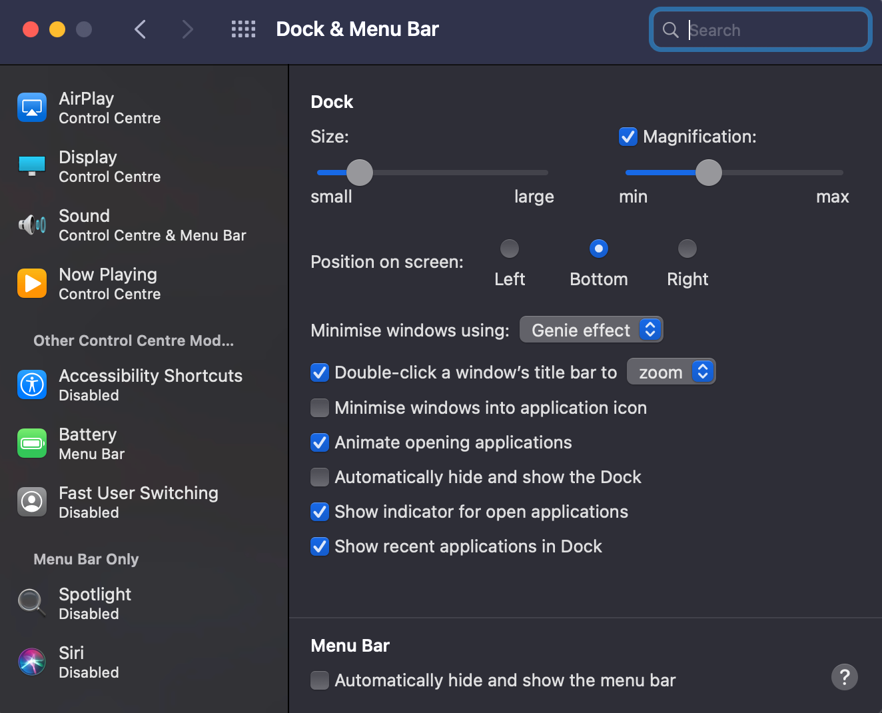The height and width of the screenshot is (713, 882).
Task: Select the green Battery icon
Action: pyautogui.click(x=32, y=443)
